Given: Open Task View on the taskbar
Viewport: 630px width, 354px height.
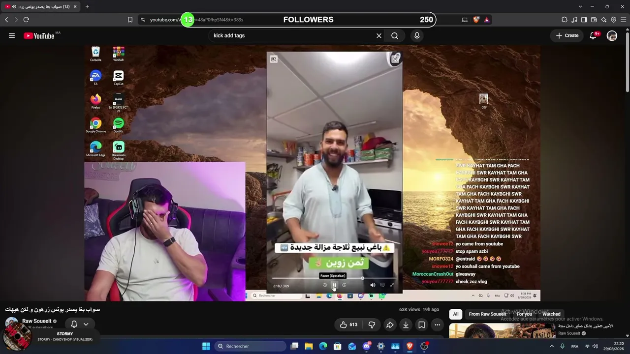Looking at the screenshot, I should tap(294, 346).
